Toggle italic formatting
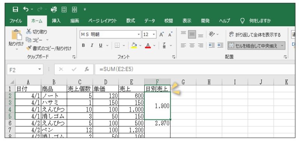Screen dimensions: 299x143 tap(92, 46)
